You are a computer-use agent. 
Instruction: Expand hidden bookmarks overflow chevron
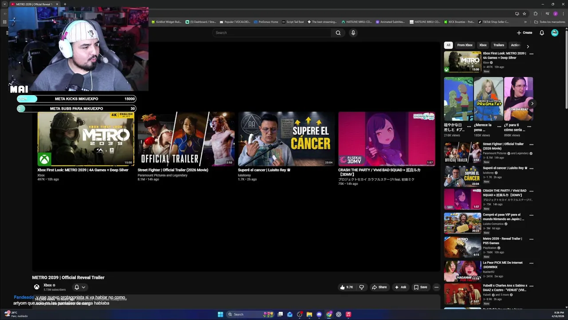point(525,22)
